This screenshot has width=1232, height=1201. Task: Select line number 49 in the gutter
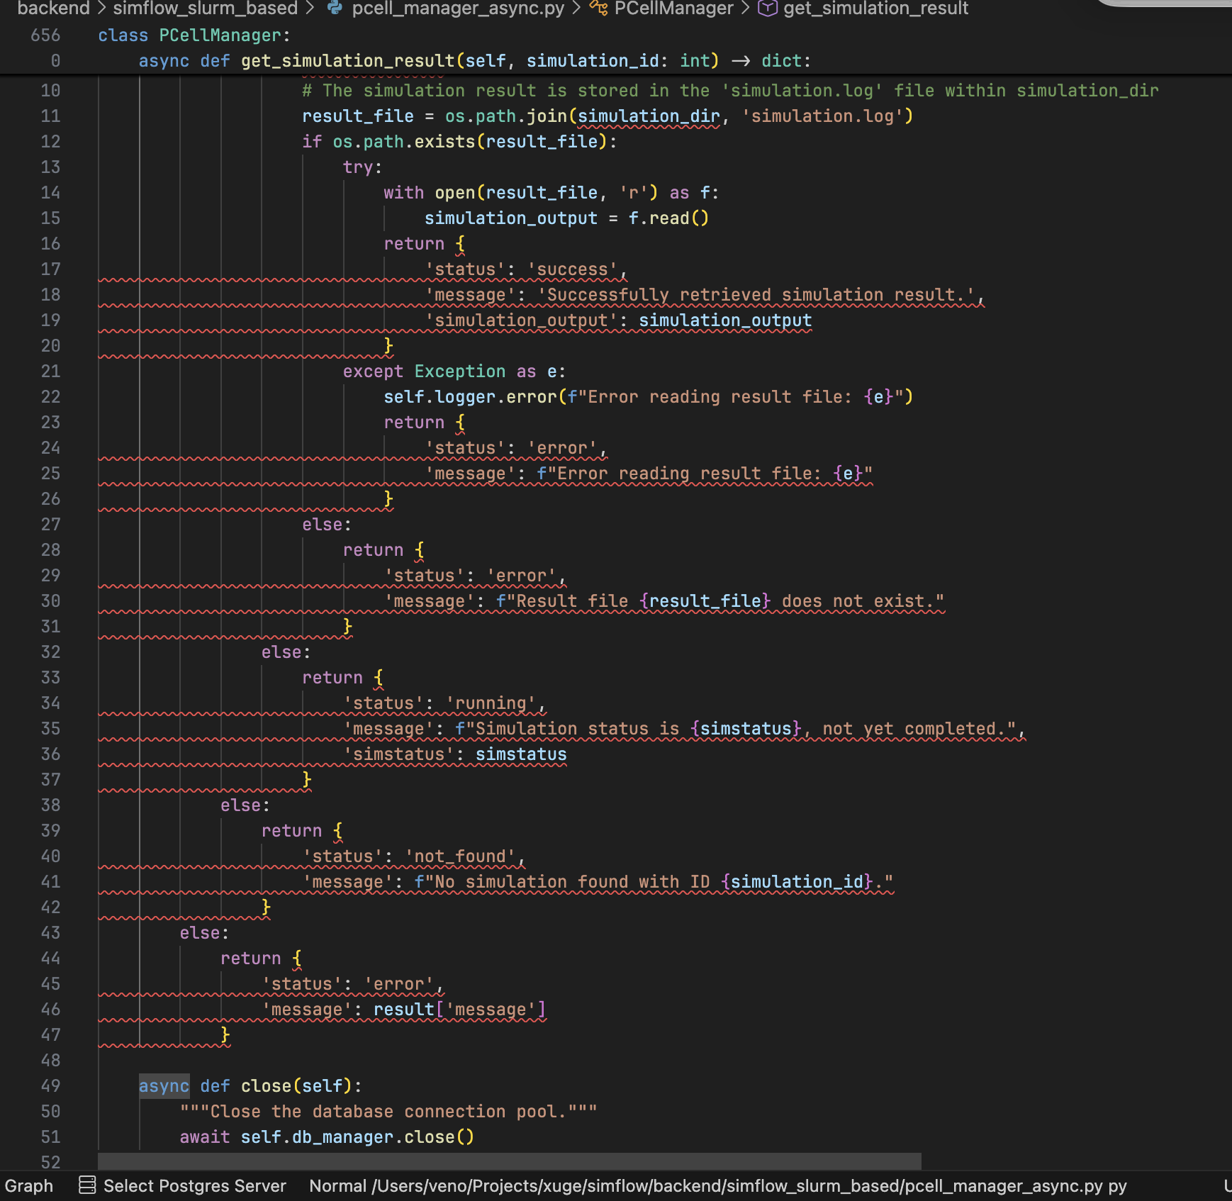click(50, 1085)
